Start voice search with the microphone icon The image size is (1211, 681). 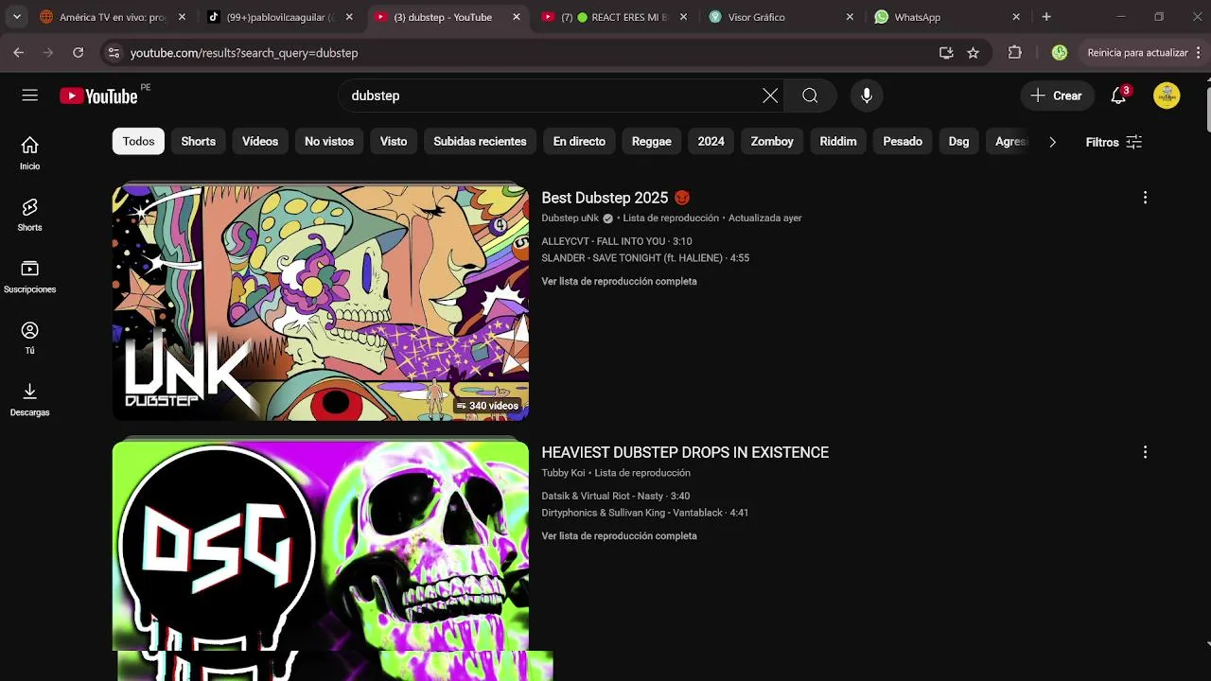pyautogui.click(x=866, y=96)
